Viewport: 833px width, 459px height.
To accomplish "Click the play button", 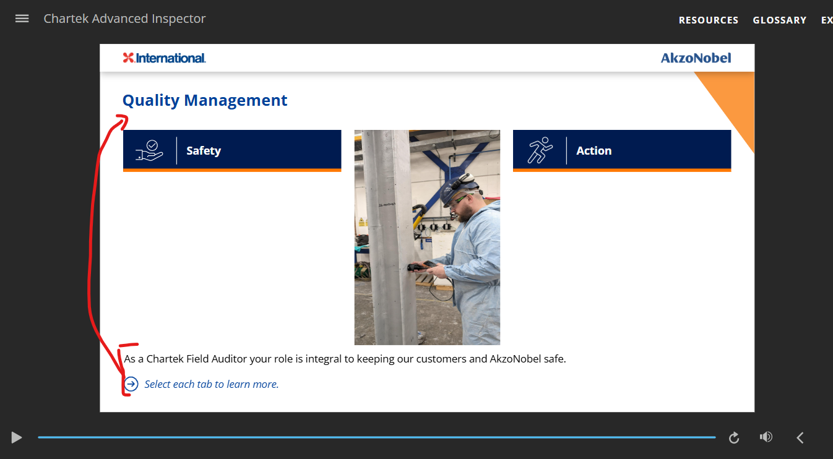I will 17,438.
